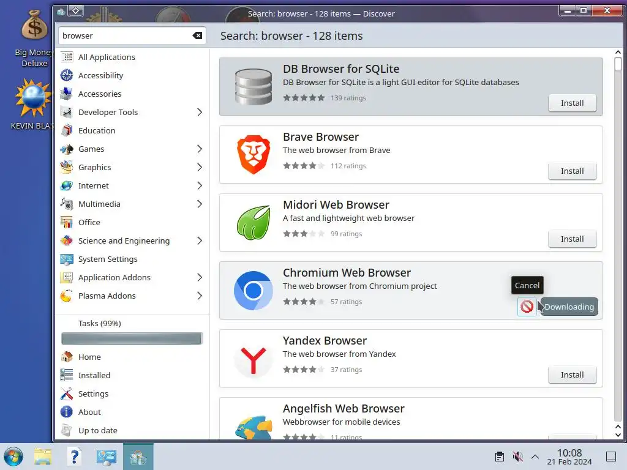
Task: Install Brave Browser
Action: point(573,171)
